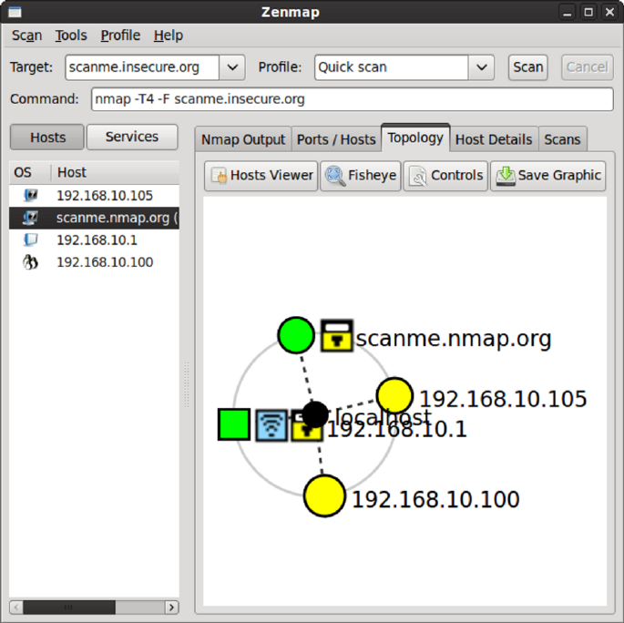Click host list scrollbar right arrow
The image size is (624, 623).
tap(171, 608)
